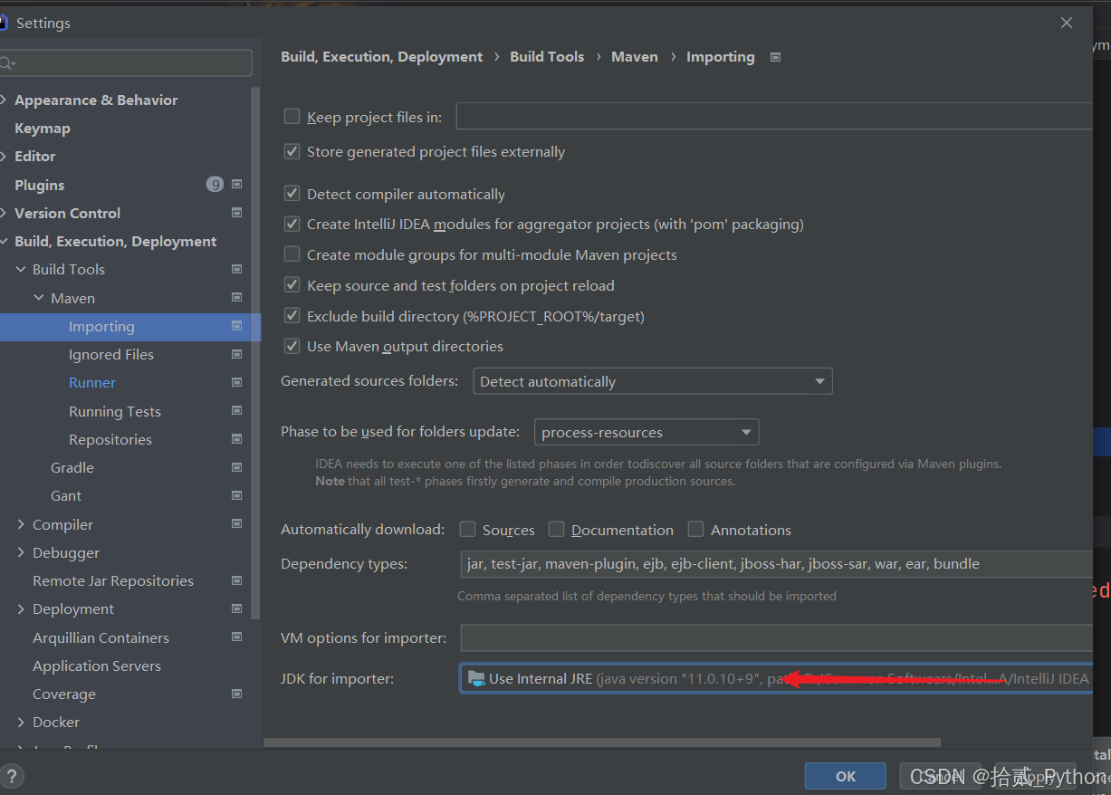Select Gradle under Build Tools
Screen dimensions: 1111x795
(x=72, y=467)
